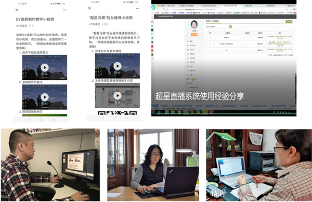Click the search input field above the table
This screenshot has width=312, height=202.
(217, 26)
